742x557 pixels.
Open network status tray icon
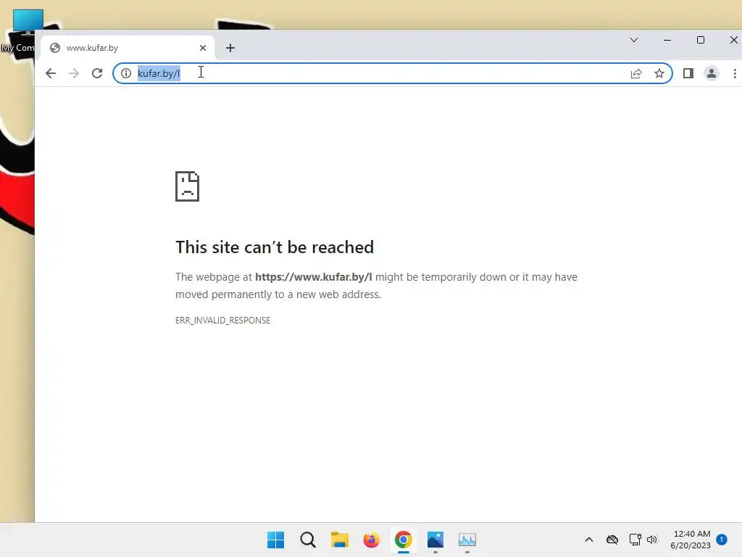[x=635, y=540]
